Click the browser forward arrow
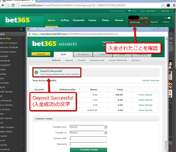Image resolution: width=176 pixels, height=152 pixels. pyautogui.click(x=8, y=5)
